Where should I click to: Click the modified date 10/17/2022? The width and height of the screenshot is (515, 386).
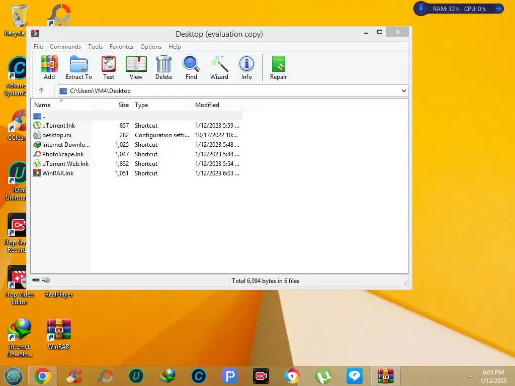[216, 135]
